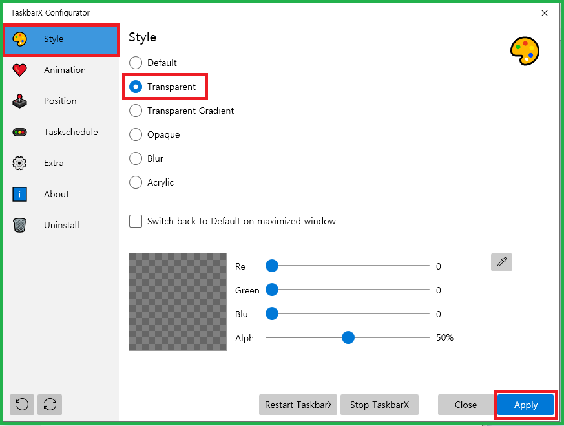Viewport: 564px width, 426px height.
Task: Select the Default style radio button
Action: [x=136, y=63]
